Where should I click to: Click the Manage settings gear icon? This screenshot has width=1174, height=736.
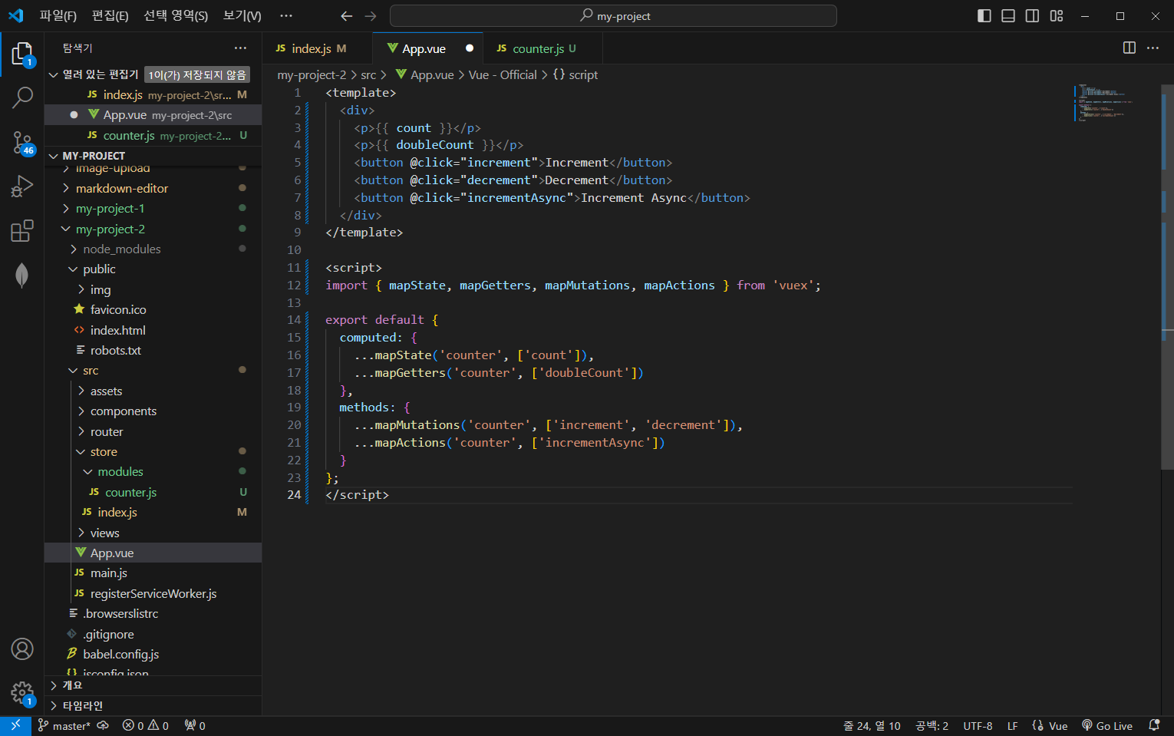click(x=22, y=694)
